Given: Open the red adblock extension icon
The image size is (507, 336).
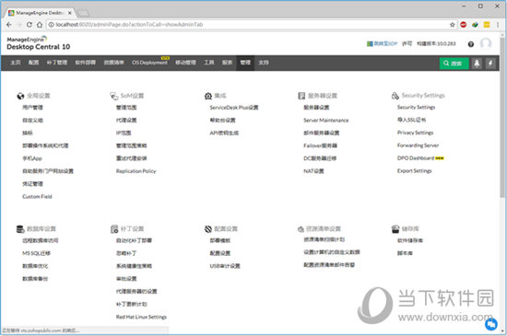Looking at the screenshot, I should pos(463,25).
